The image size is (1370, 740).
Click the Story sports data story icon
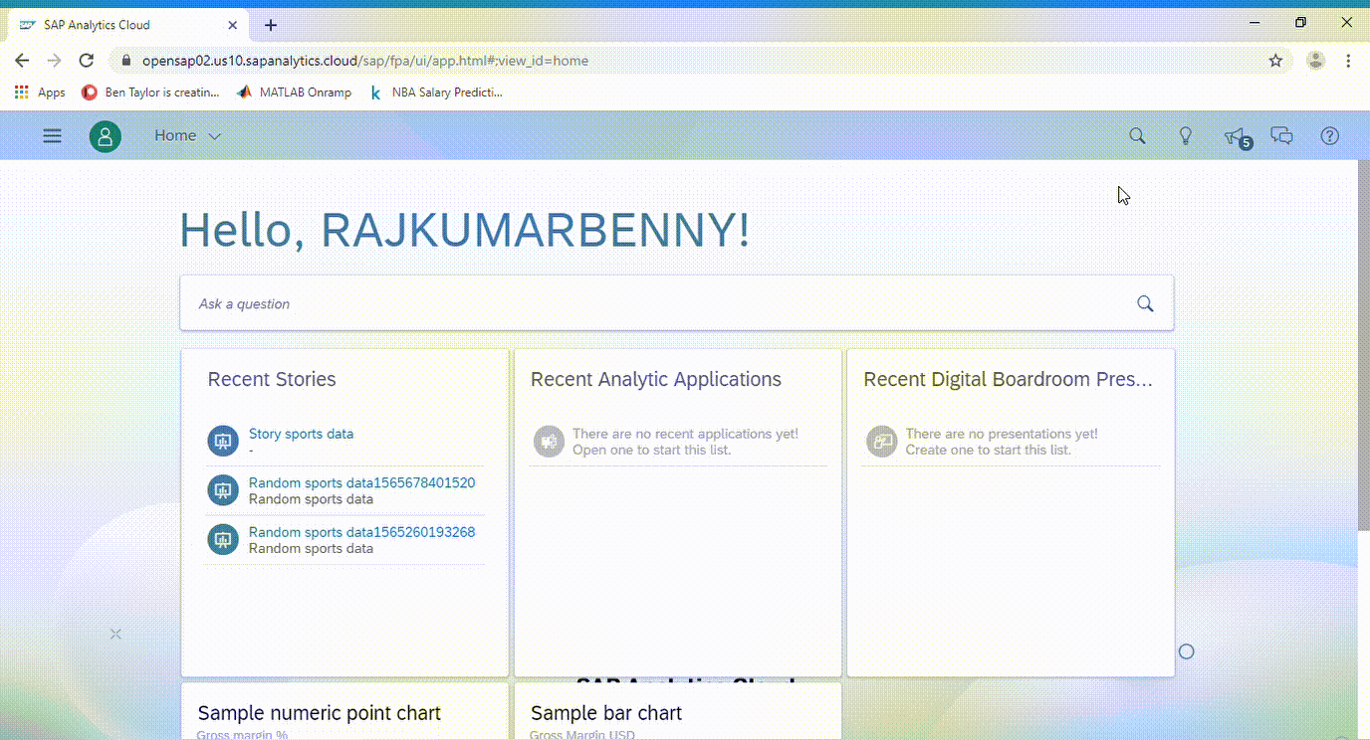coord(221,441)
